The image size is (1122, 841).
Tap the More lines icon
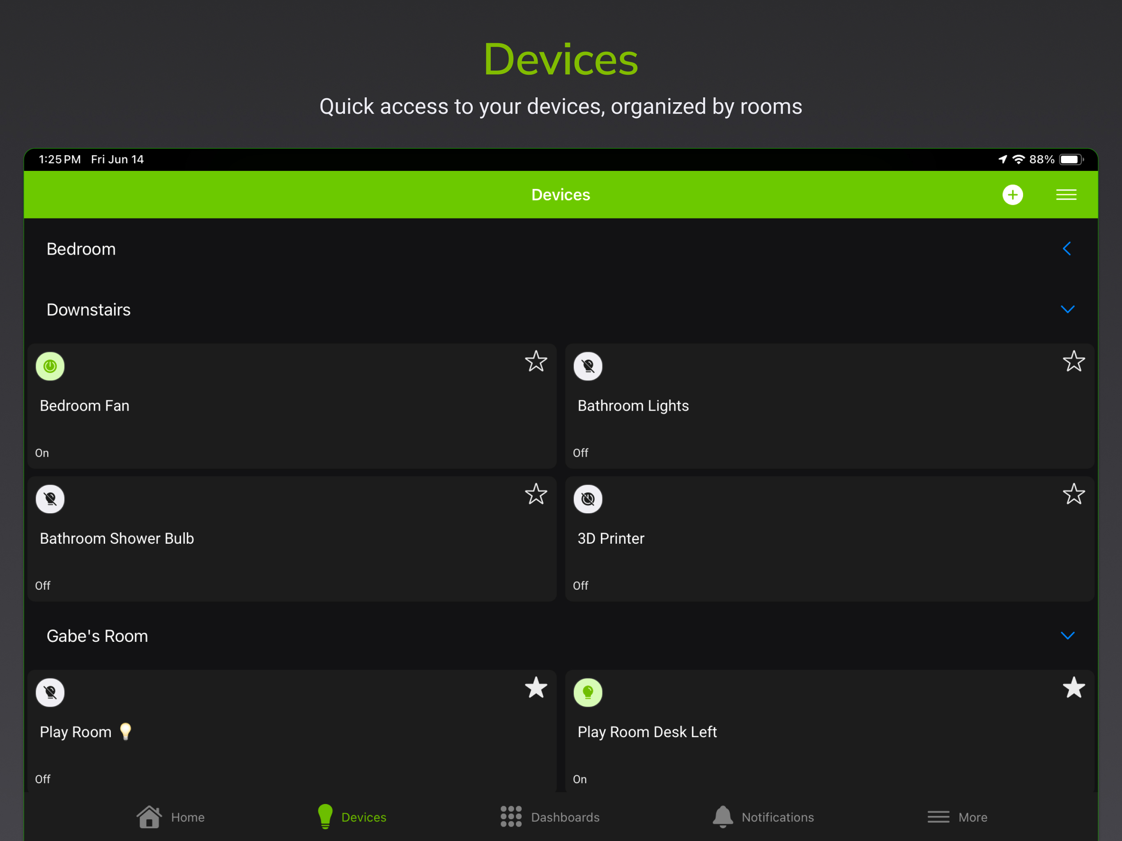tap(938, 817)
